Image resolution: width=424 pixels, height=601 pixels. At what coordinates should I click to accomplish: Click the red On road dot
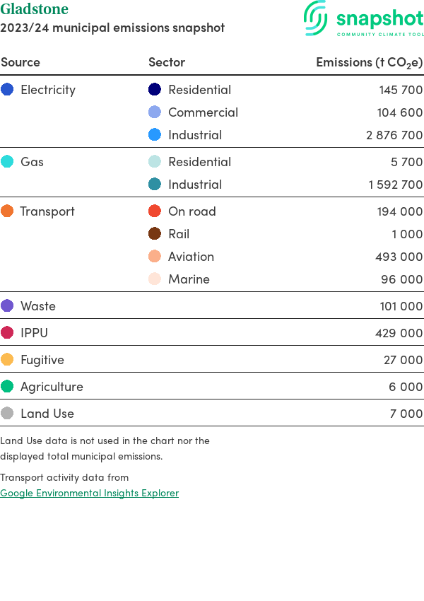[x=155, y=211]
